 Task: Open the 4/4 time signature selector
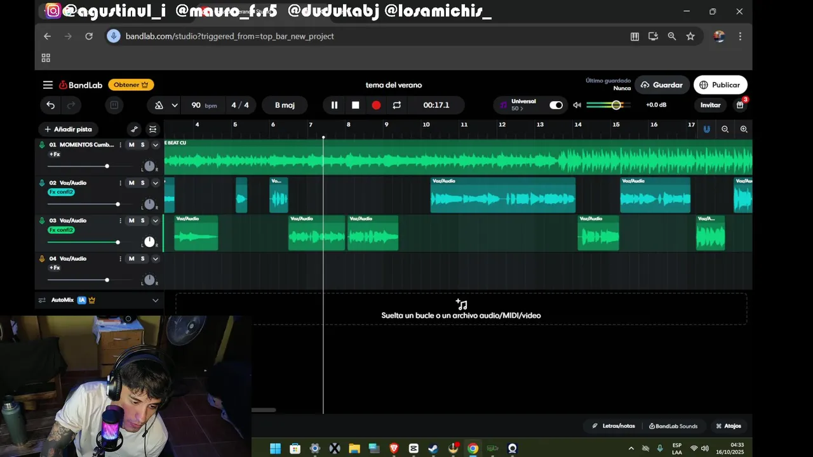[x=240, y=105]
